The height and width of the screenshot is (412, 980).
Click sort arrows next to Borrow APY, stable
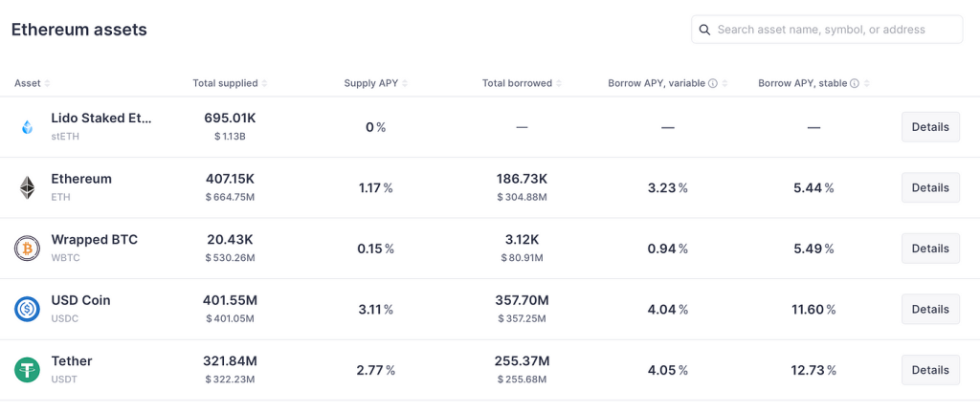click(x=866, y=83)
